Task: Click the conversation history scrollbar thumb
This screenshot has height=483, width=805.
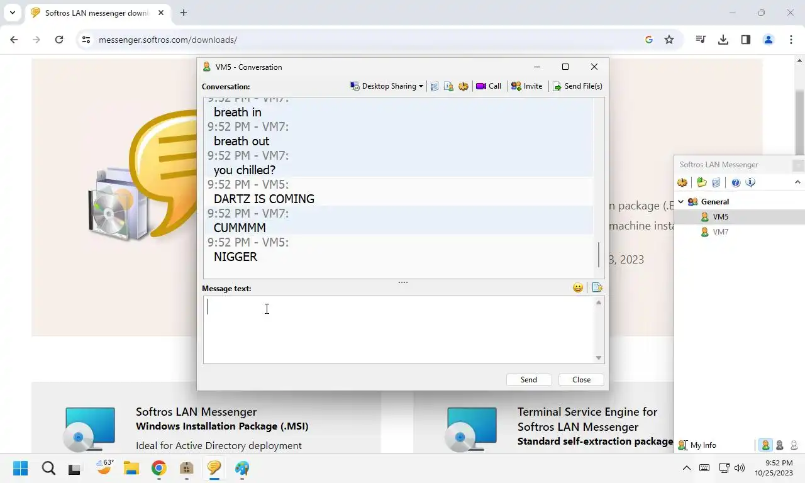Action: tap(599, 255)
